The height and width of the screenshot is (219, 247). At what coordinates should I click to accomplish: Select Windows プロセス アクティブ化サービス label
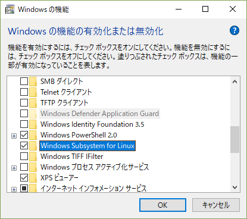(95, 167)
